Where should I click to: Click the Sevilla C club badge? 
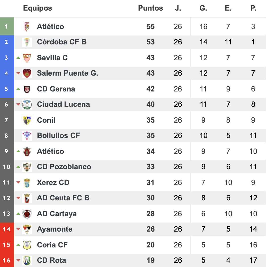[x=27, y=58]
